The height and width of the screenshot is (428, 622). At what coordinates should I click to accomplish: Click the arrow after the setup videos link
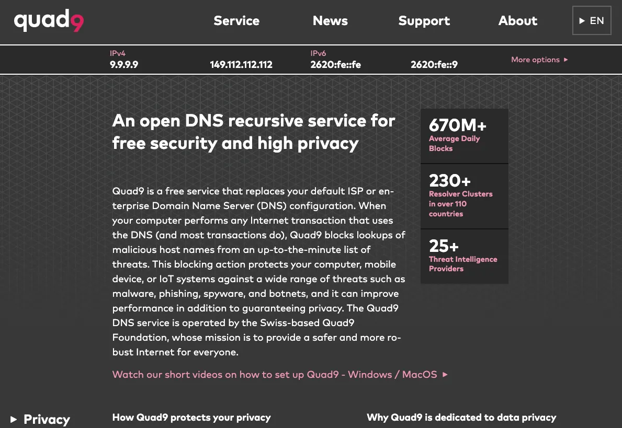click(444, 375)
